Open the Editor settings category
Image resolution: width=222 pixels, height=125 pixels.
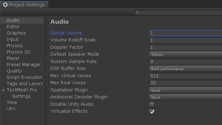point(13,27)
